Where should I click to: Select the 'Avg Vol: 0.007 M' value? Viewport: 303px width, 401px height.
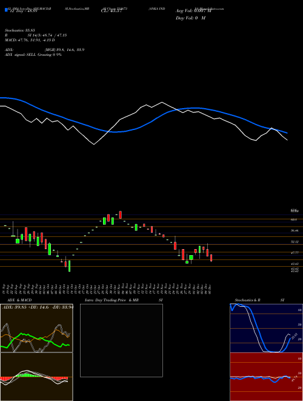(193, 11)
